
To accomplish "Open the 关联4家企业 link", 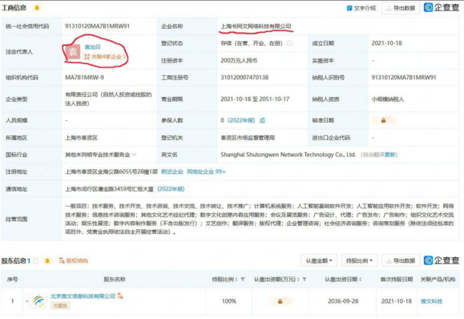I will 105,57.
